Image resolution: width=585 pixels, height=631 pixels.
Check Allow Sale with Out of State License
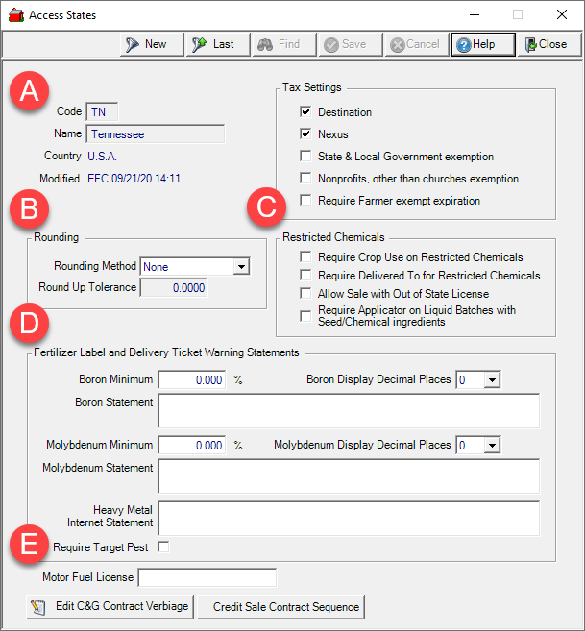tap(305, 293)
